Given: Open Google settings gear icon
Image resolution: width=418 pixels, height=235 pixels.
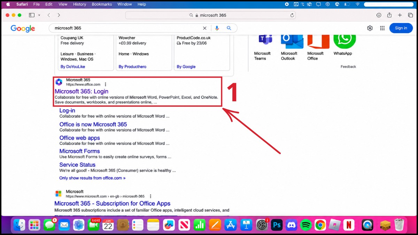Looking at the screenshot, I should coord(370,28).
